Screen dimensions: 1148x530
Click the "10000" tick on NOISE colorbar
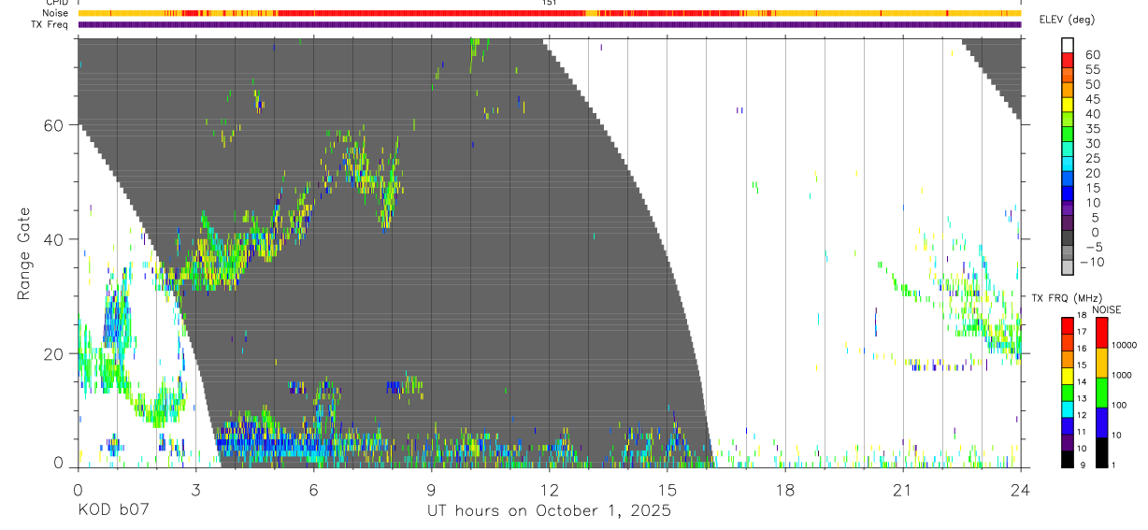coord(1126,345)
